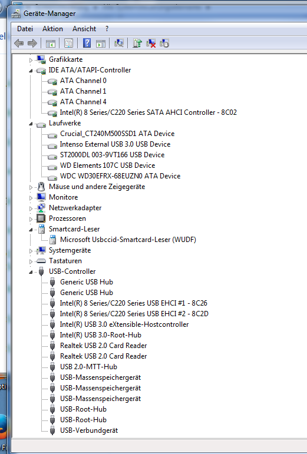
Task: Select Crucial_CT240M500SSD1 ATA Device
Action: (x=117, y=134)
